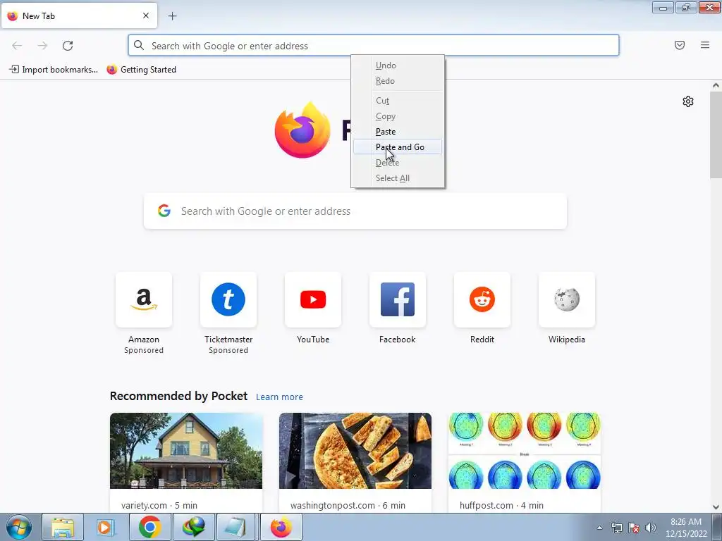Open the Windows Start menu orb
Viewport: 722px width, 541px height.
pos(19,527)
